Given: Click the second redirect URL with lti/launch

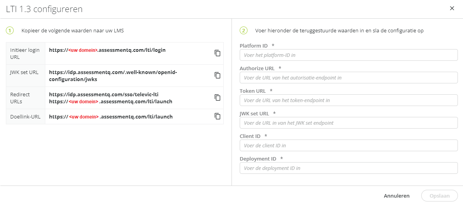Looking at the screenshot, I should [x=111, y=101].
